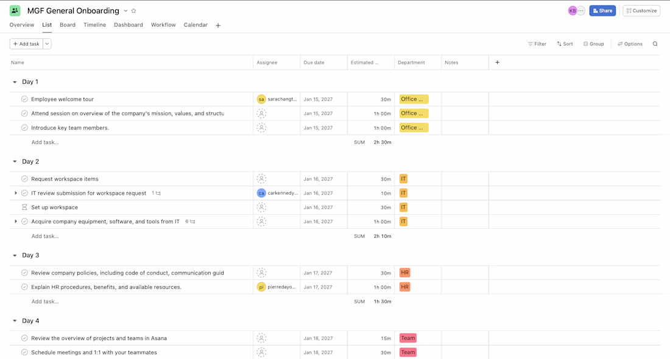Image resolution: width=670 pixels, height=359 pixels.
Task: Click the plus icon to add a column
Action: click(497, 63)
